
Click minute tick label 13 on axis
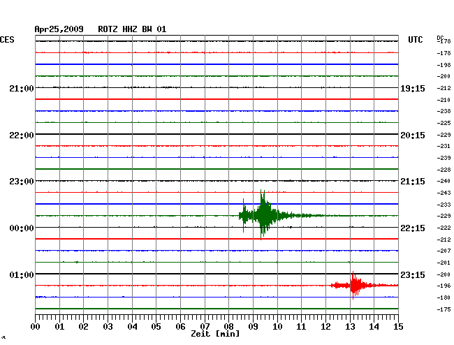coord(350,327)
